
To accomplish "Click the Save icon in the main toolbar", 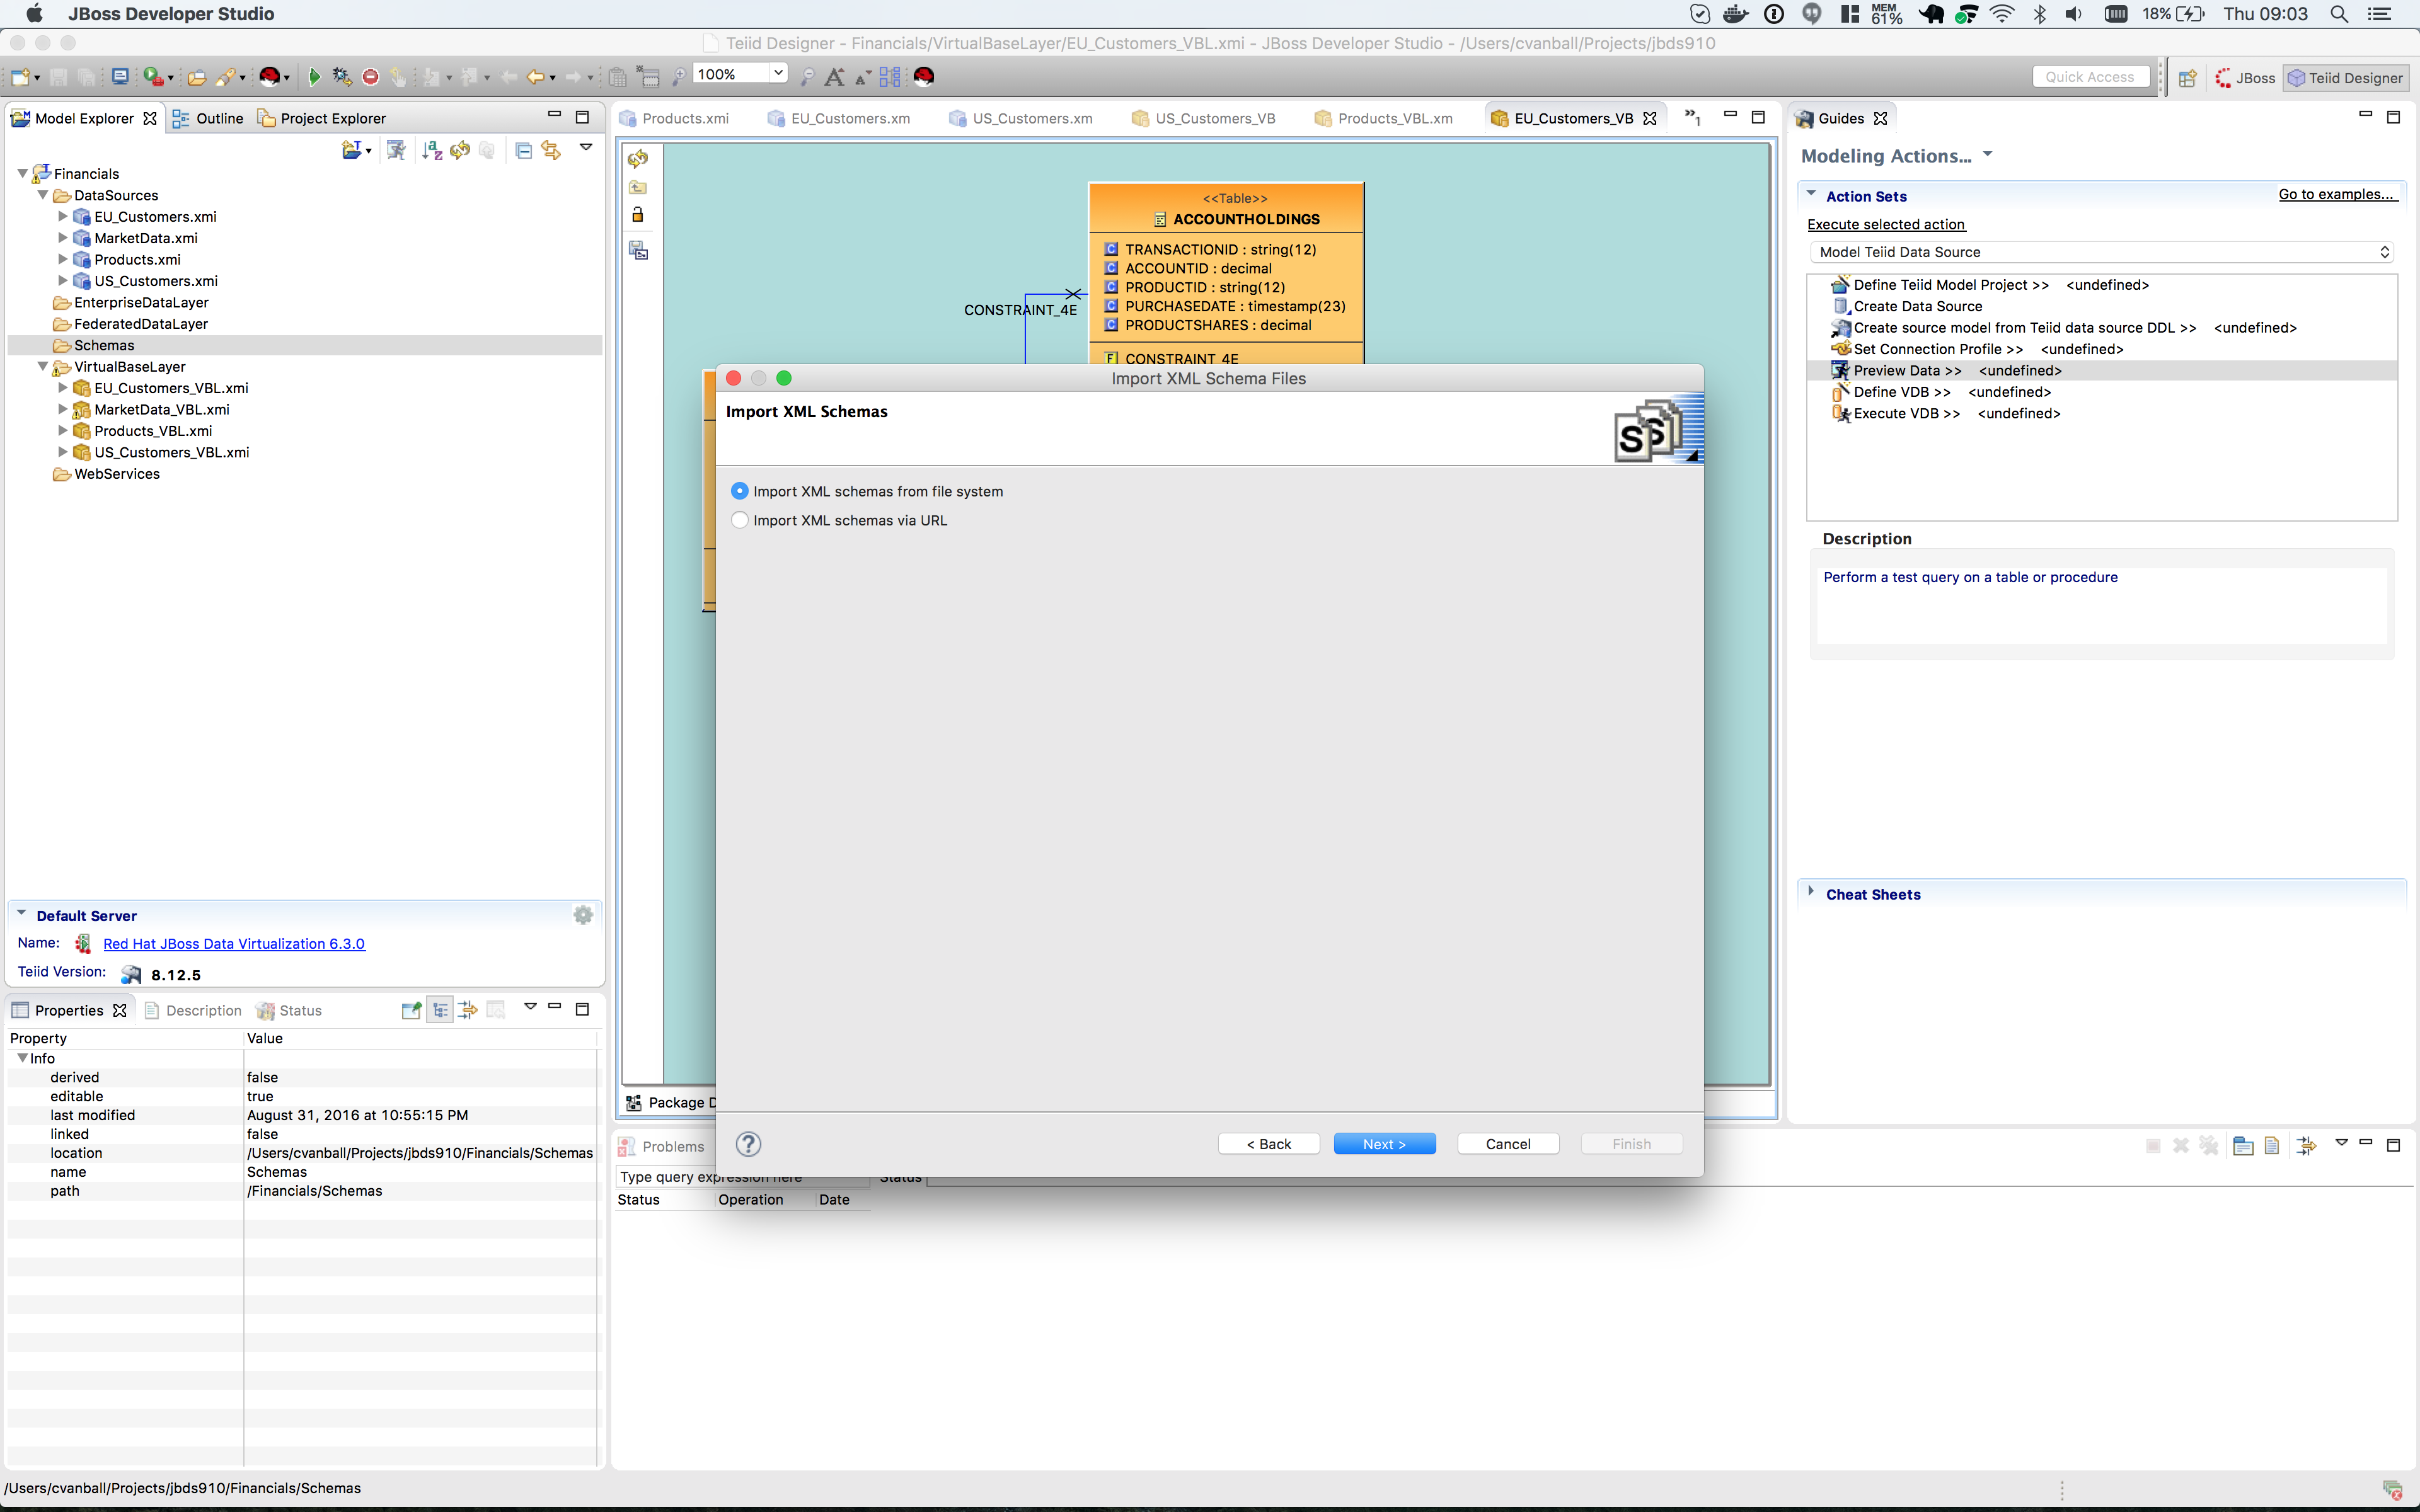I will pyautogui.click(x=58, y=76).
